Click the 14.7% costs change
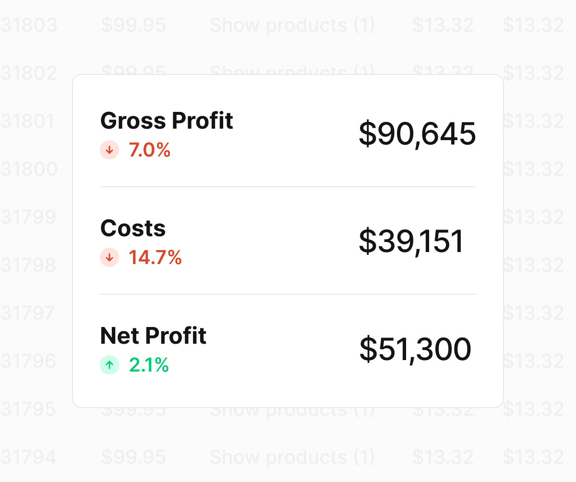 click(155, 258)
